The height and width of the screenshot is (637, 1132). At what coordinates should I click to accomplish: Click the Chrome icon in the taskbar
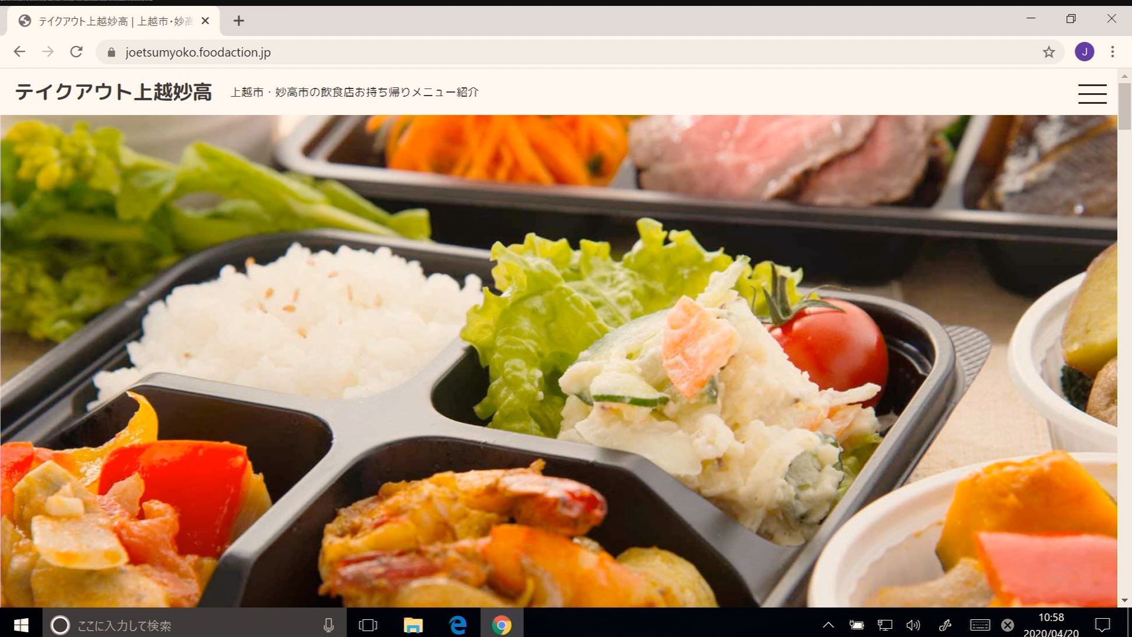[502, 625]
